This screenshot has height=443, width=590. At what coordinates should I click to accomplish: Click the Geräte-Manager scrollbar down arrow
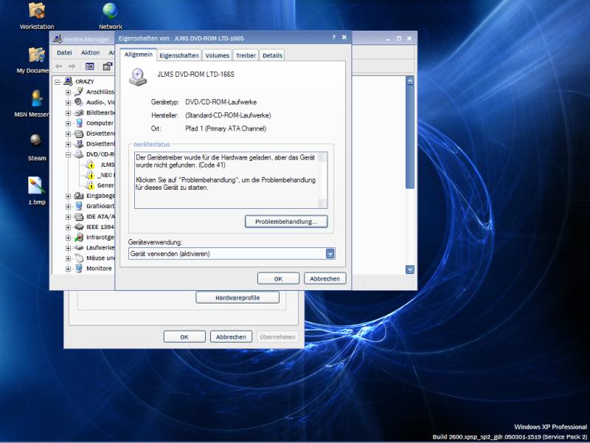410,269
